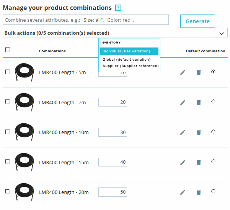Image resolution: width=230 pixels, height=210 pixels.
Task: Edit the LMR400 Length - 5m combination
Action: point(183,72)
